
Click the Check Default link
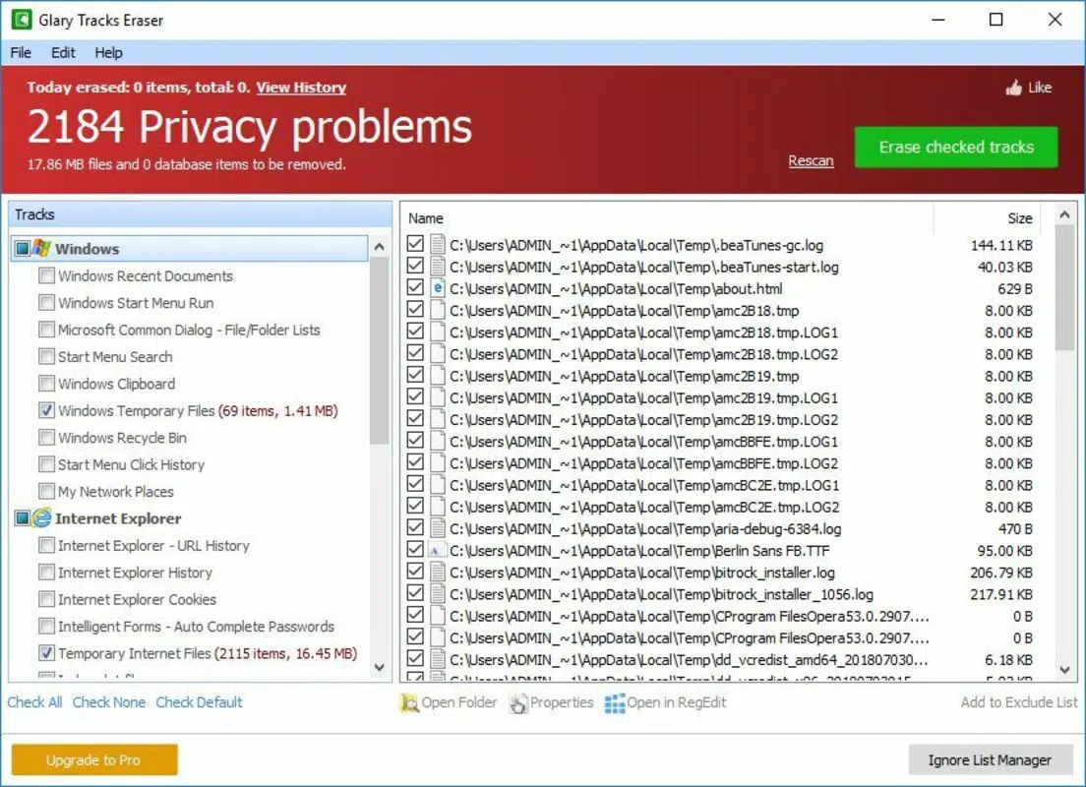pos(199,702)
